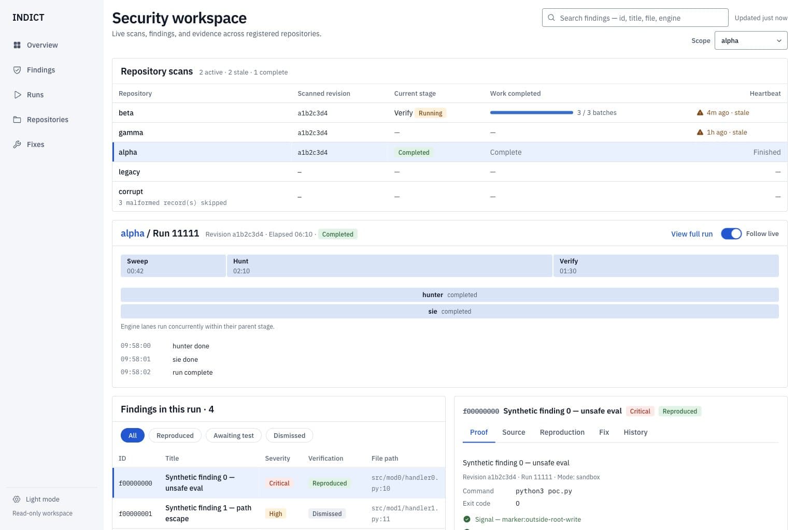The image size is (796, 530).
Task: Open the Scope dropdown
Action: (x=751, y=40)
